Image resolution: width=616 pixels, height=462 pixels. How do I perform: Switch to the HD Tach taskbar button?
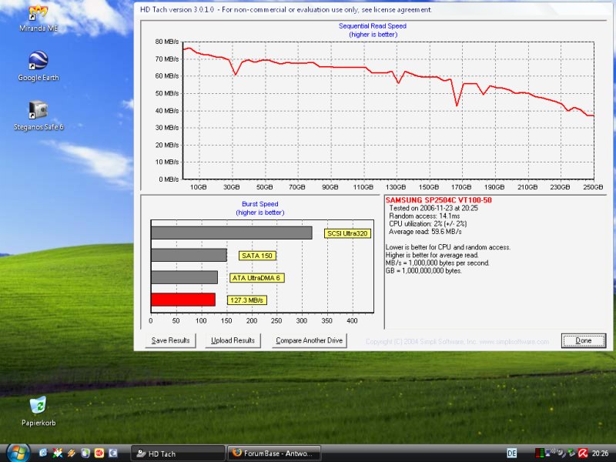[178, 454]
